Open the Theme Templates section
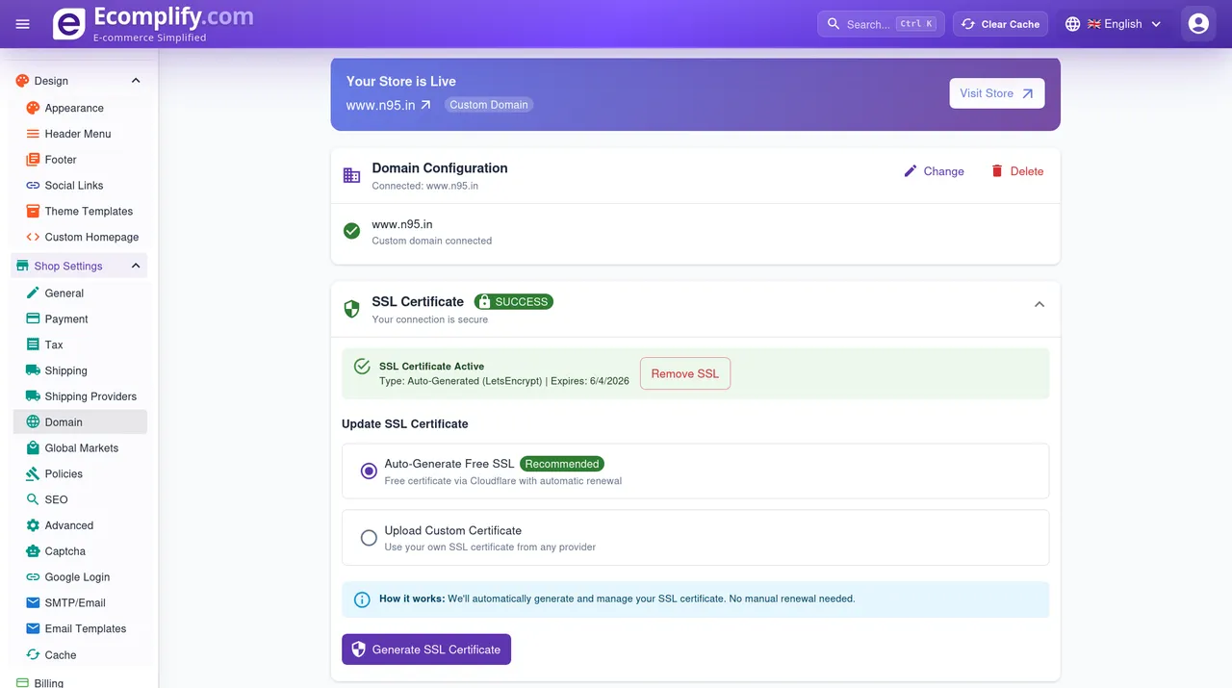 [x=89, y=211]
